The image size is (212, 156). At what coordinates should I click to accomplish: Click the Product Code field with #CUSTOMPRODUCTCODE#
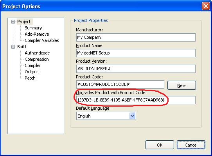coord(120,84)
